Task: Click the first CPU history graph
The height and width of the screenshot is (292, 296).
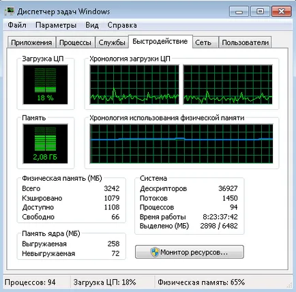Action: pyautogui.click(x=134, y=85)
